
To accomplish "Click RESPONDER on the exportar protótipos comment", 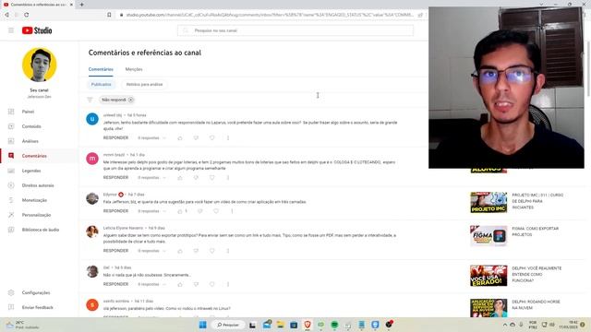I will point(115,250).
